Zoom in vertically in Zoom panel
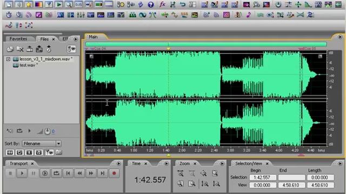Screen dimensions: 346x194 205,184
